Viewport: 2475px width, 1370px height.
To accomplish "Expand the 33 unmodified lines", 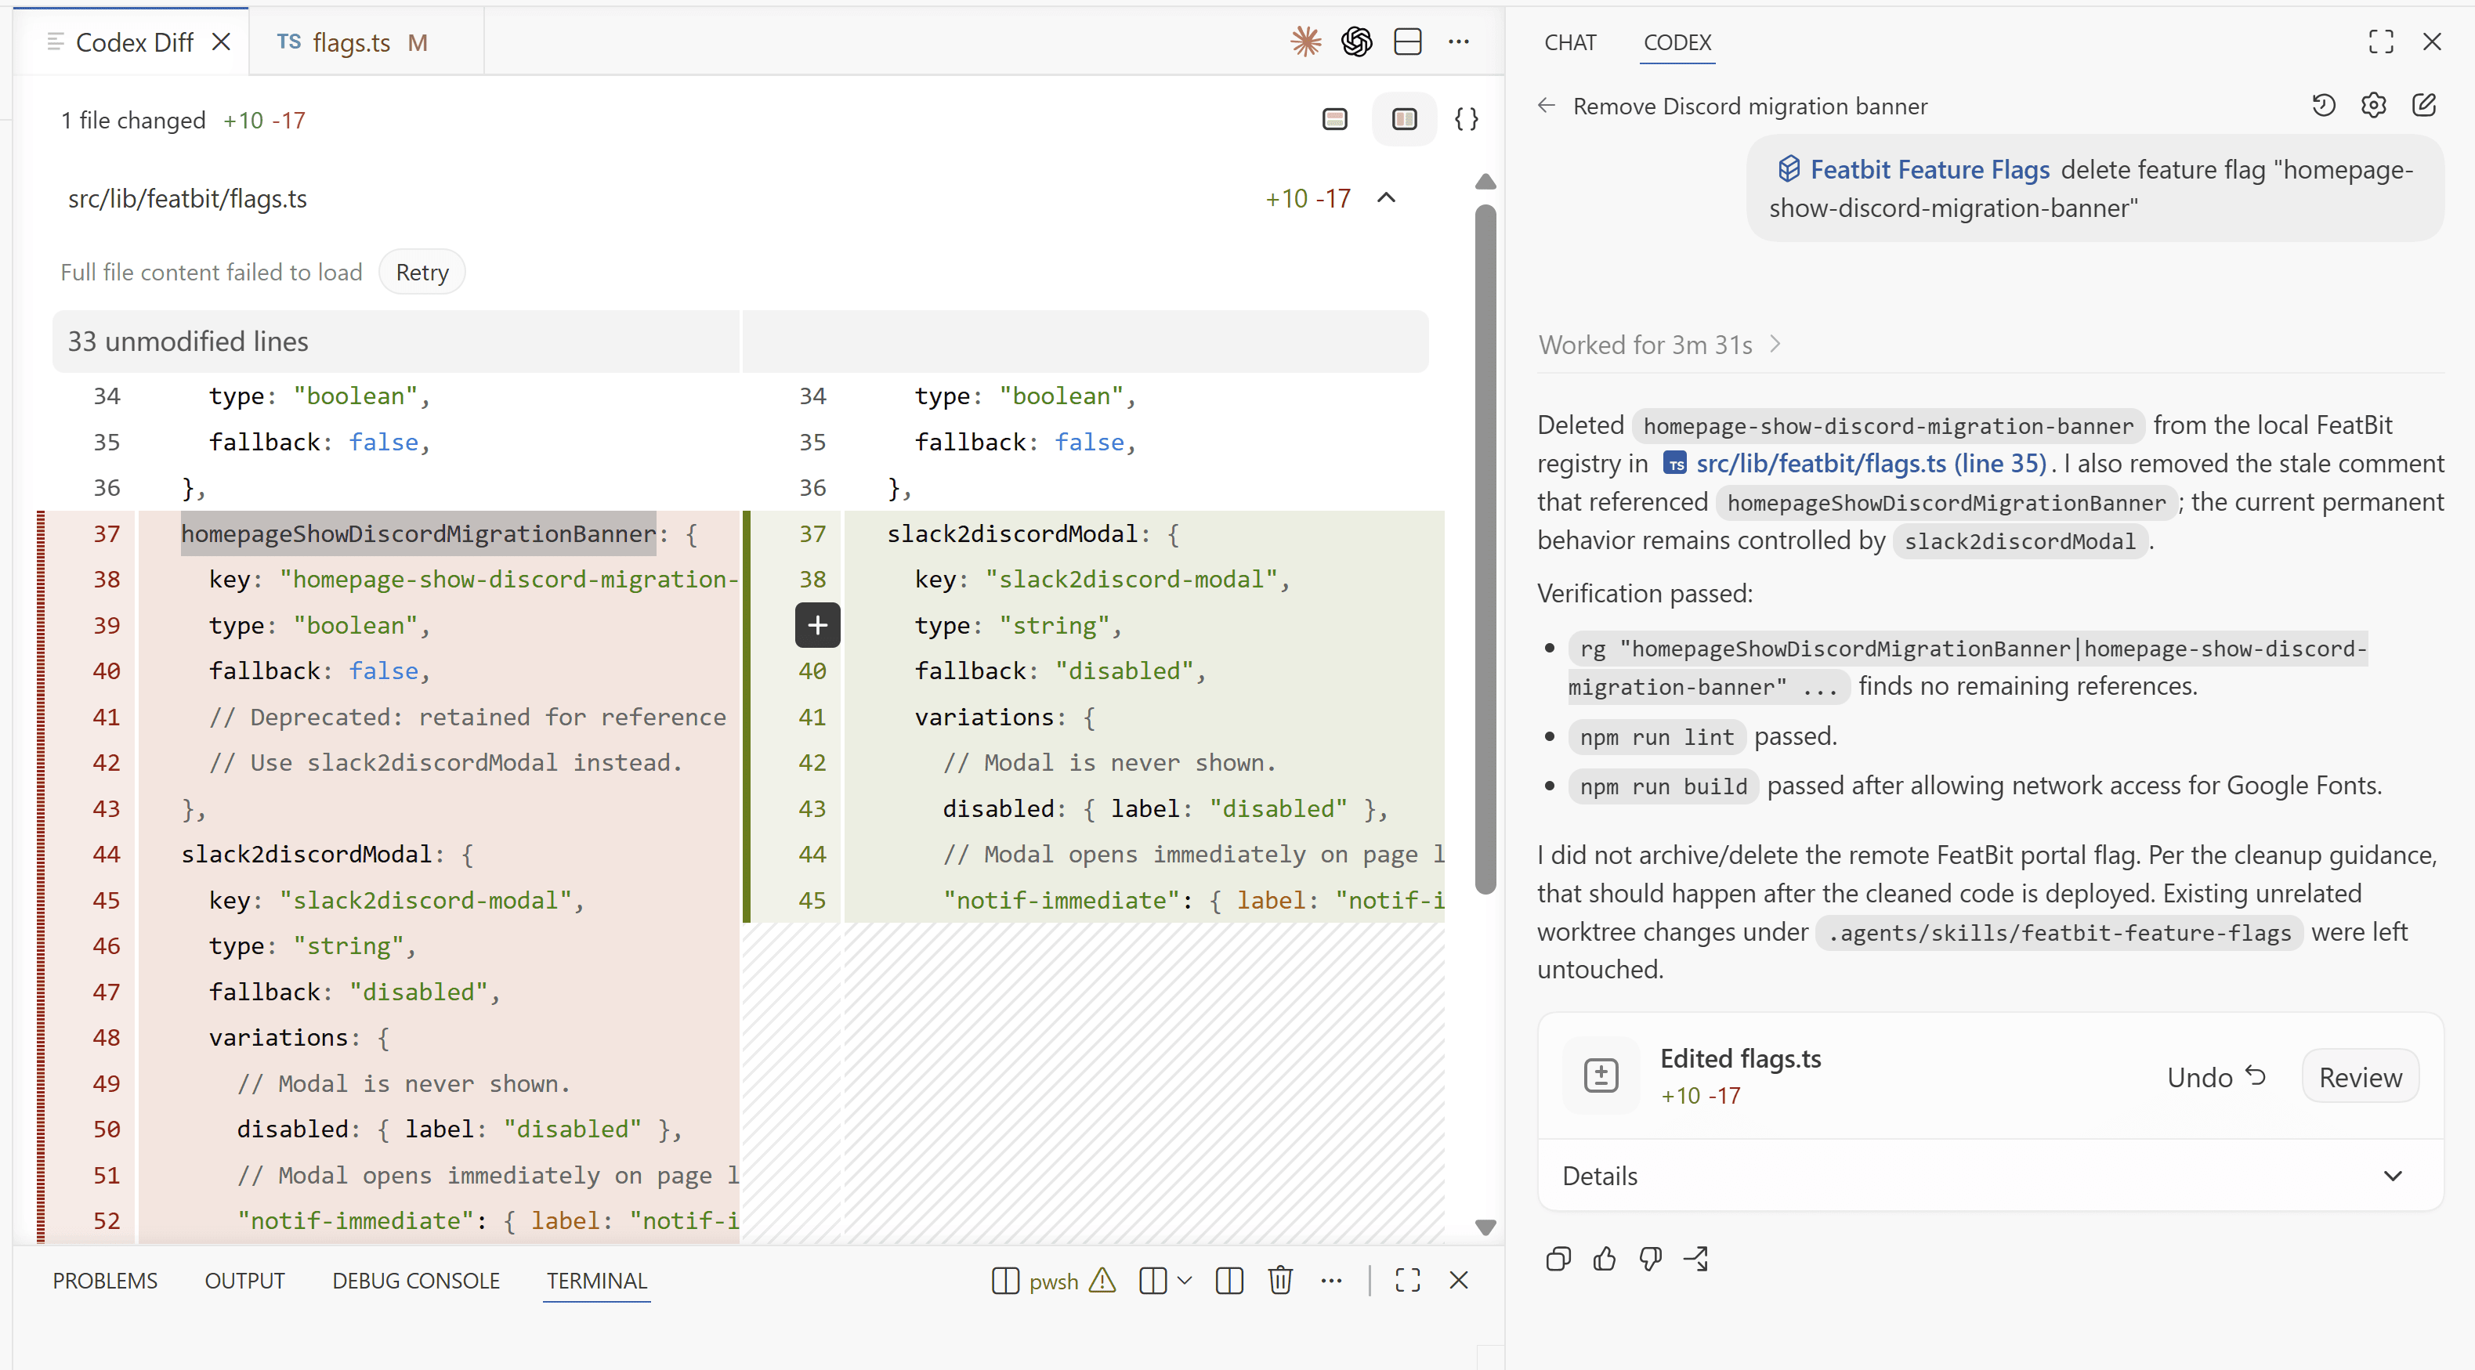I will click(740, 341).
